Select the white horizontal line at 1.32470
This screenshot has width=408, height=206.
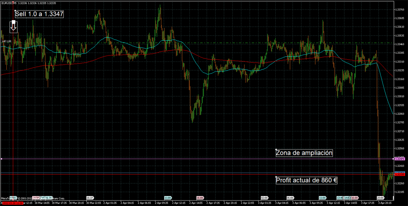click(x=172, y=159)
